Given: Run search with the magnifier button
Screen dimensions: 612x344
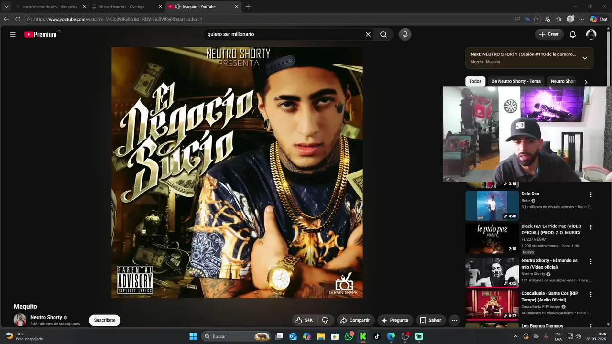Looking at the screenshot, I should (x=383, y=34).
